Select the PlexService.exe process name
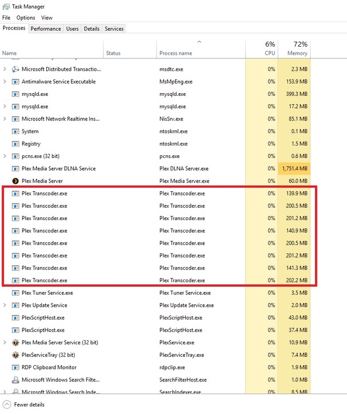This screenshot has width=347, height=414. pos(176,342)
